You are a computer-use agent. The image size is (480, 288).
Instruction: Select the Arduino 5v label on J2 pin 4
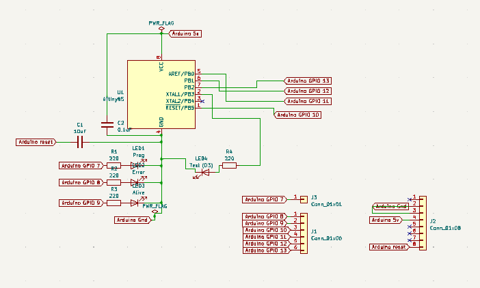[386, 220]
